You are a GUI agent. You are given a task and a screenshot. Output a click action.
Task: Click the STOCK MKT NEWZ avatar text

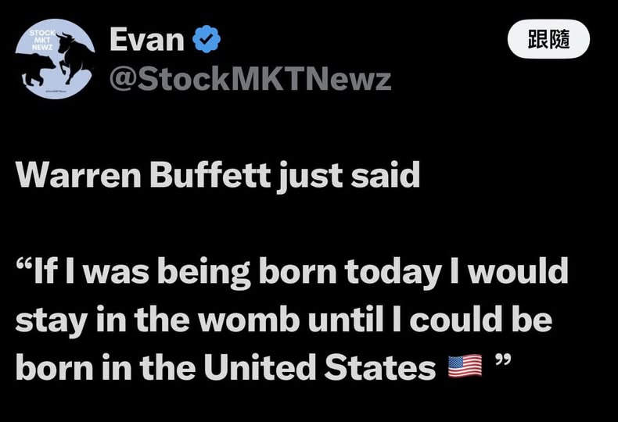click(x=42, y=39)
